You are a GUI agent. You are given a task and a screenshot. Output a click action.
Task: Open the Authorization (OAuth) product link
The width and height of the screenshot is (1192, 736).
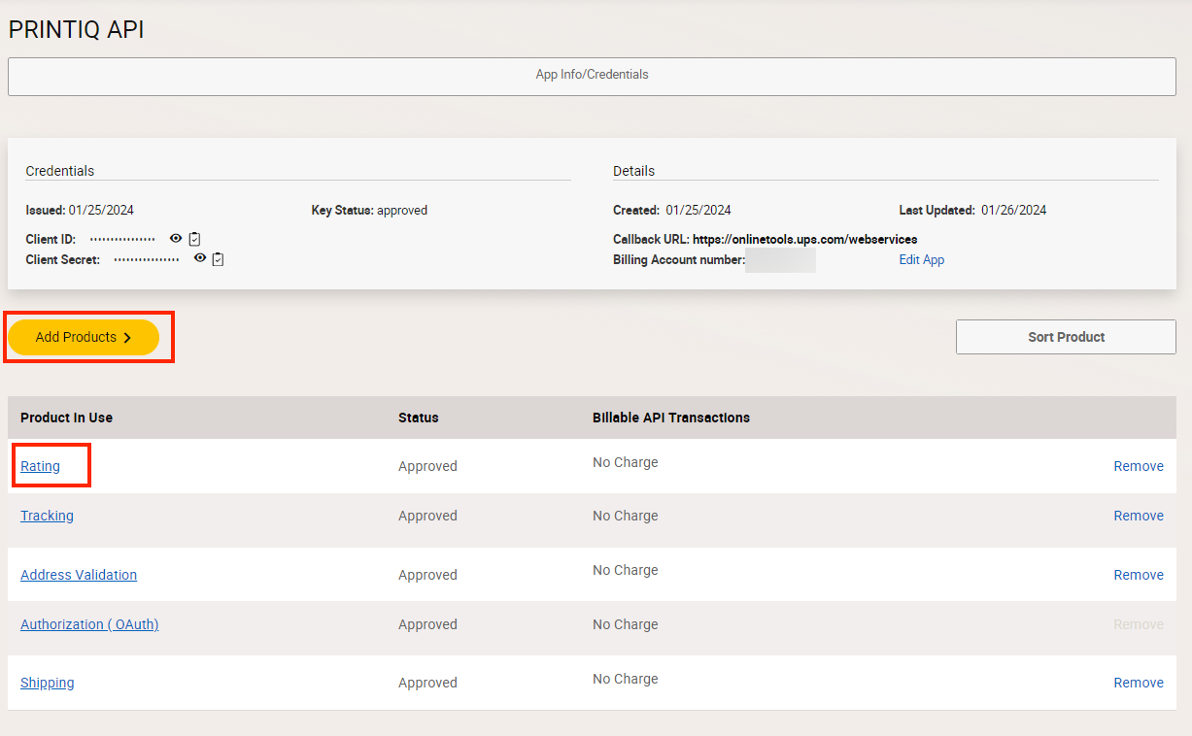pos(89,624)
